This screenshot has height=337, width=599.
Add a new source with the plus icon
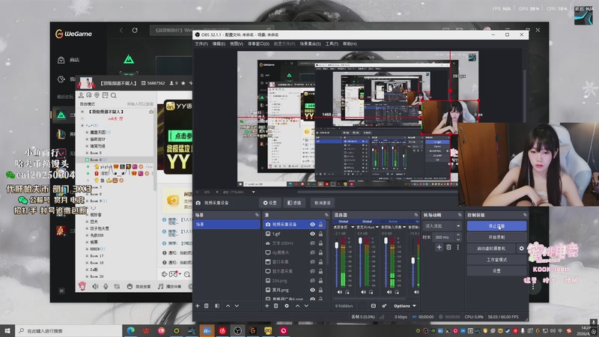click(x=267, y=306)
